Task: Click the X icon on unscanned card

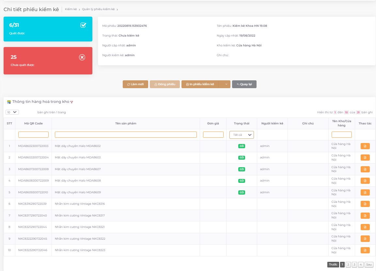Action: tap(82, 57)
